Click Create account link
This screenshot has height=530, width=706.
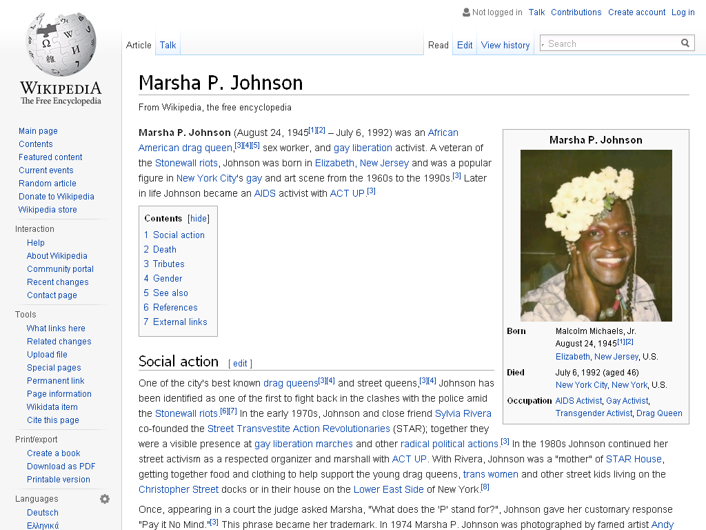click(x=636, y=12)
